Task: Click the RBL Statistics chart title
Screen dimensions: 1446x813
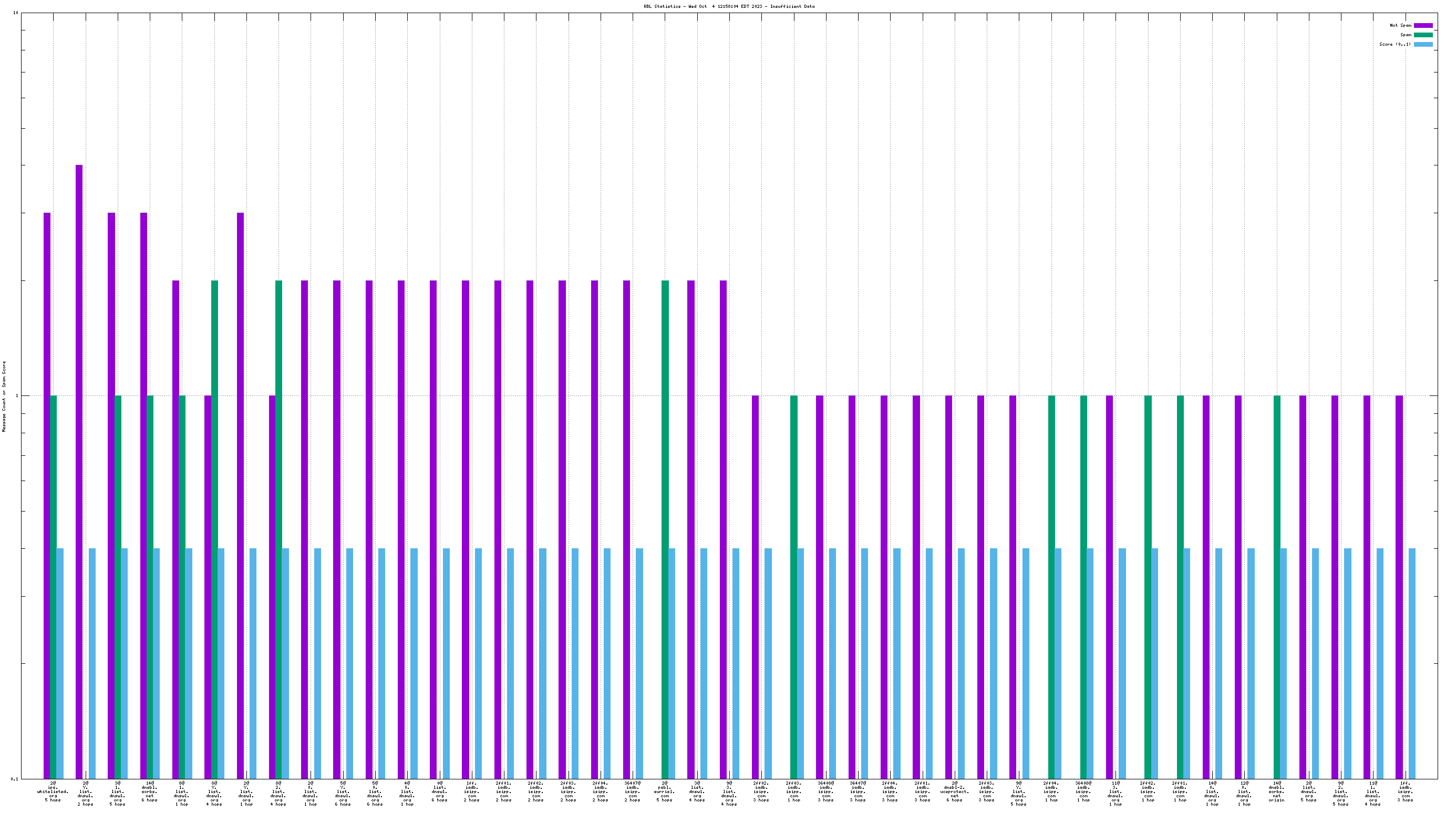Action: pyautogui.click(x=729, y=7)
